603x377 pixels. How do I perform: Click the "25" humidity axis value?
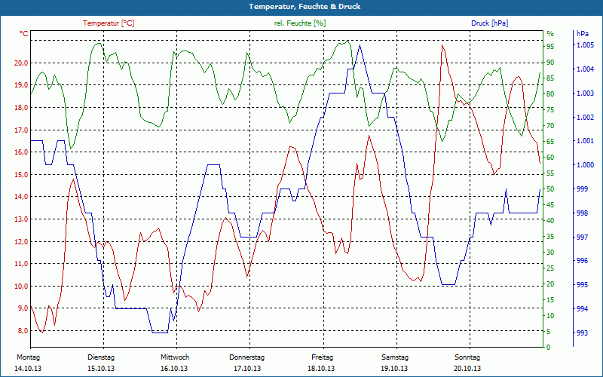[550, 268]
